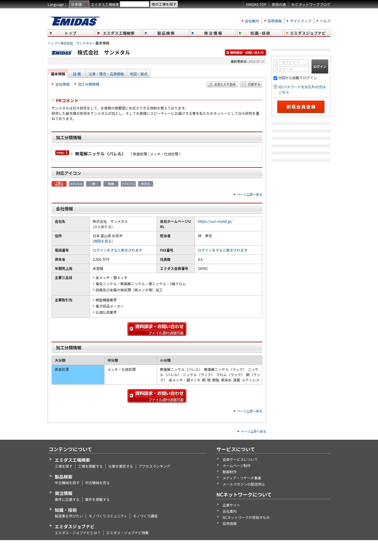
Task: Click the 黄銅 material icon
Action: pyautogui.click(x=111, y=184)
